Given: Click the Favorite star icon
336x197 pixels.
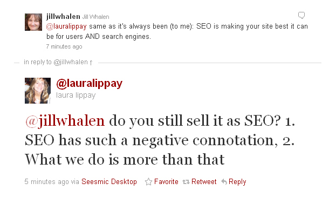Looking at the screenshot, I should [148, 182].
